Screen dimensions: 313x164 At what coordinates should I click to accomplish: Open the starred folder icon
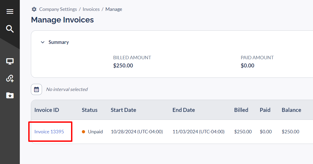(10, 95)
